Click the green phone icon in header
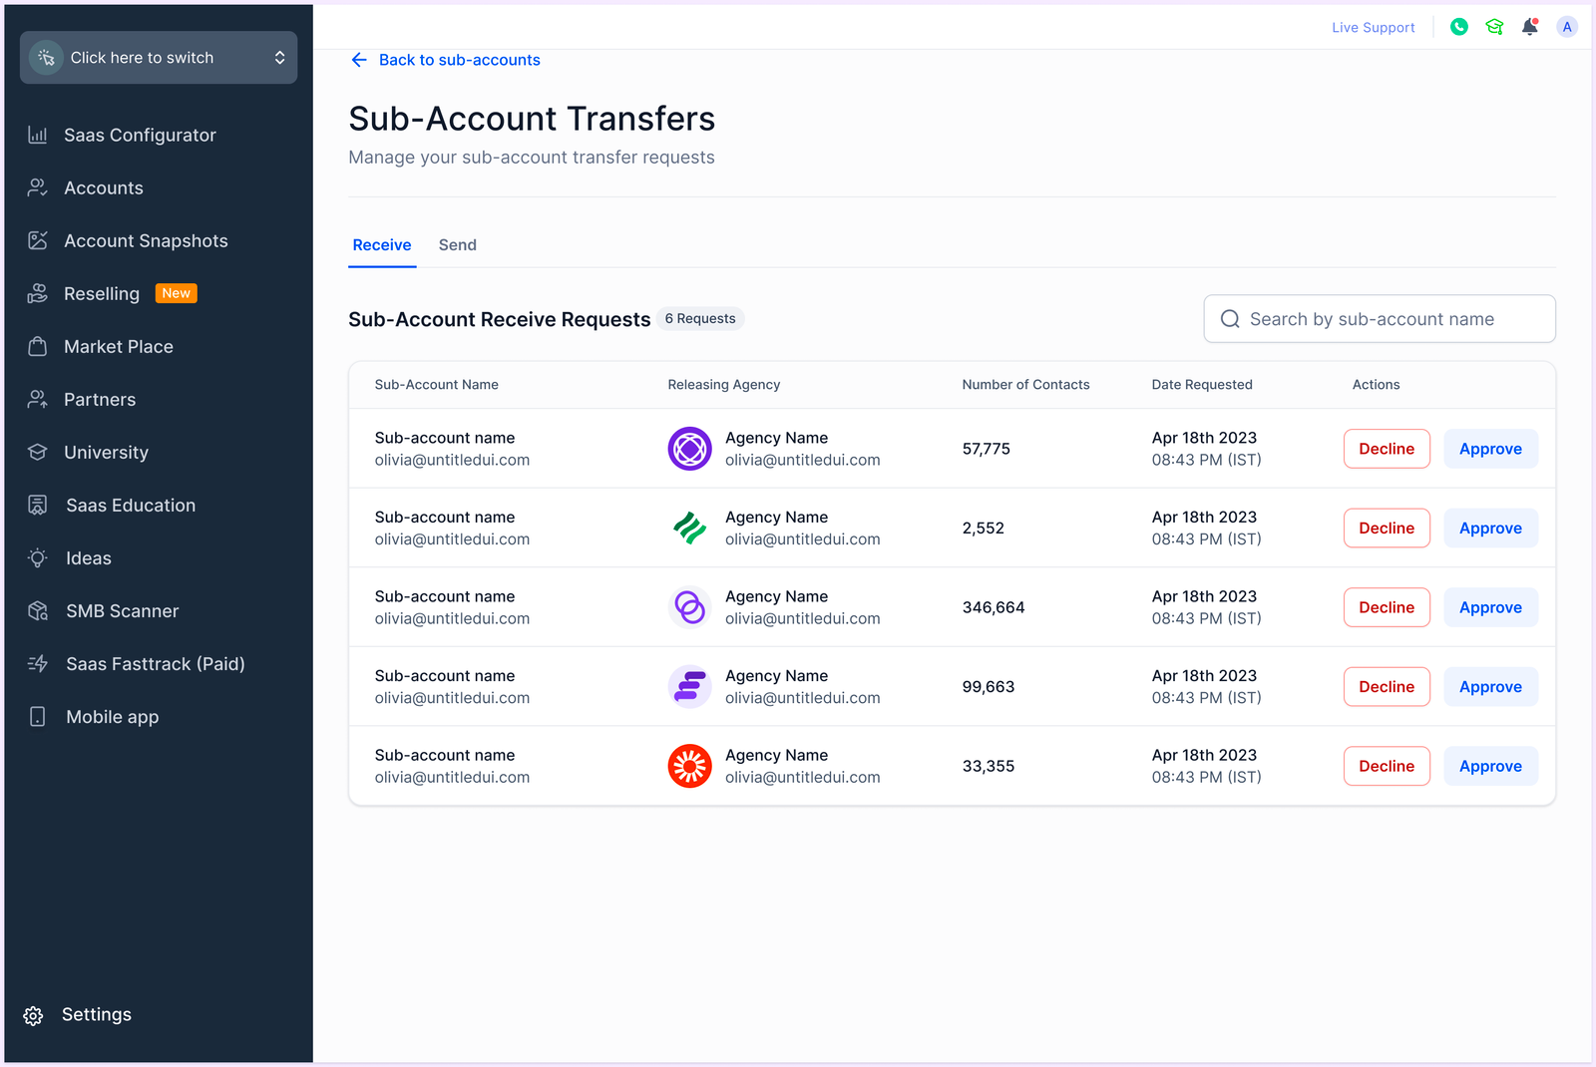 1458,27
